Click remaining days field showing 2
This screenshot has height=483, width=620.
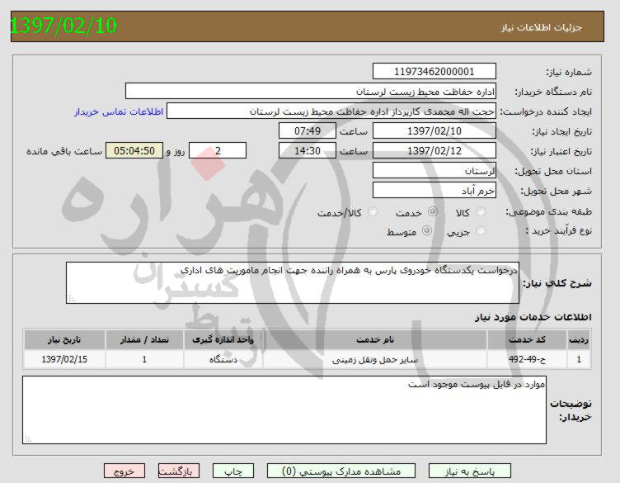[x=218, y=150]
